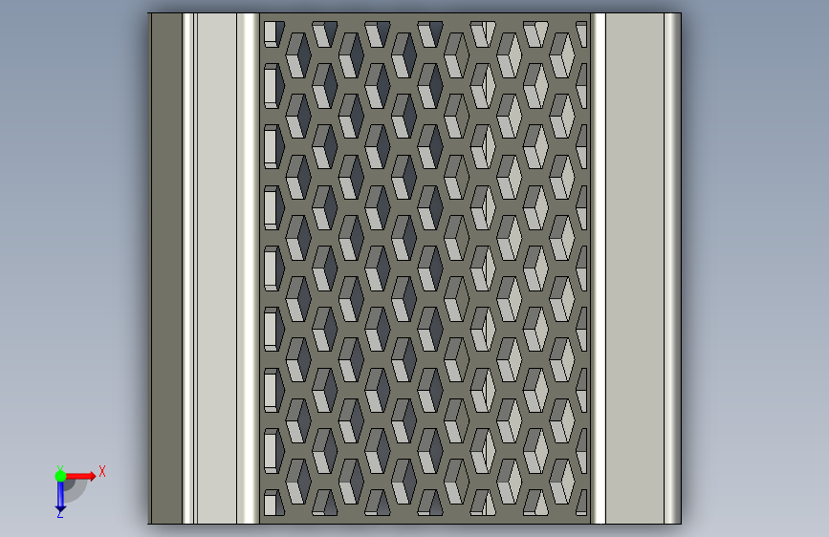Click the blue Z axis of the orientation triad

tap(60, 497)
